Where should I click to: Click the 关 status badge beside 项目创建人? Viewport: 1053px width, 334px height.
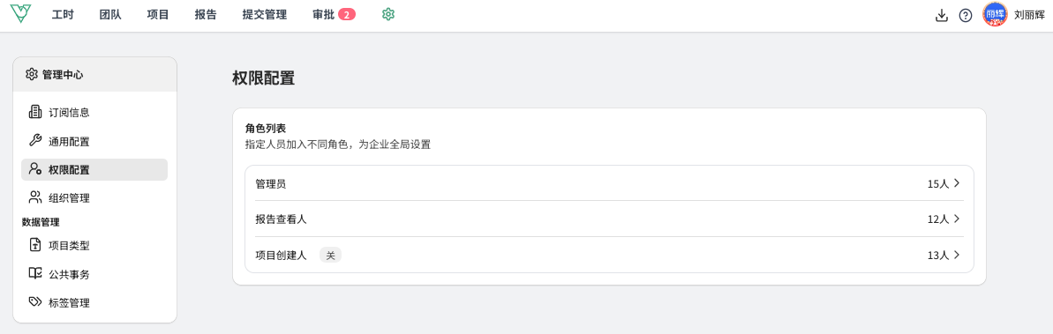click(330, 255)
